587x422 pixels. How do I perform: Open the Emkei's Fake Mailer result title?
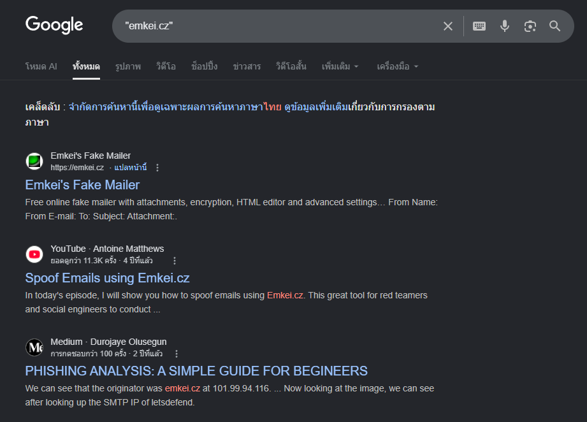(82, 185)
